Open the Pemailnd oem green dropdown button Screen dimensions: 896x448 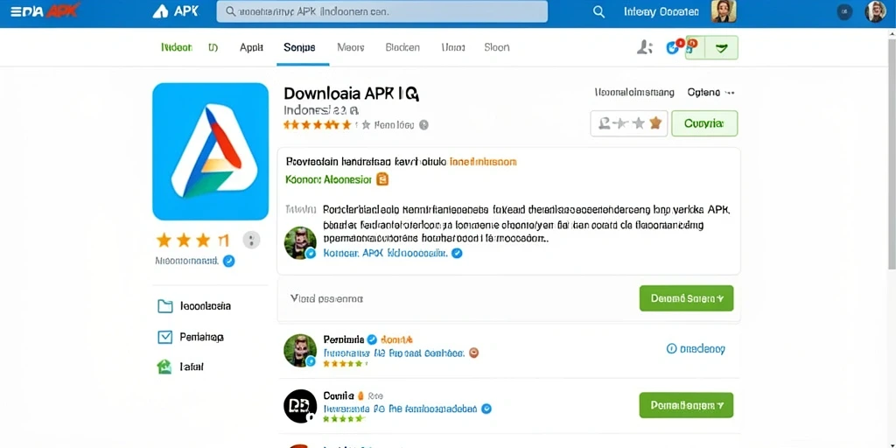click(x=686, y=405)
